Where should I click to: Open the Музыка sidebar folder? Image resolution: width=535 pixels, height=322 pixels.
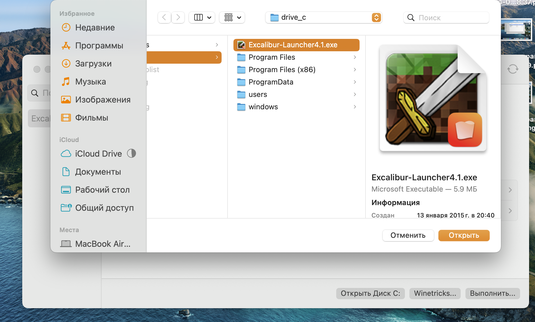coord(84,82)
